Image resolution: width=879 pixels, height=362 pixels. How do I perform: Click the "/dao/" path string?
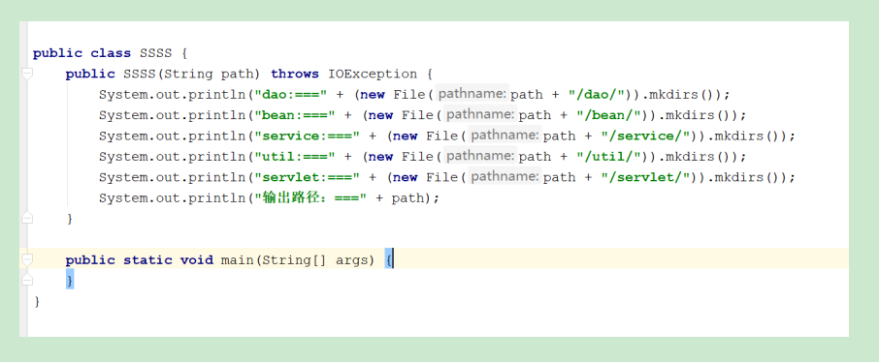pos(597,95)
